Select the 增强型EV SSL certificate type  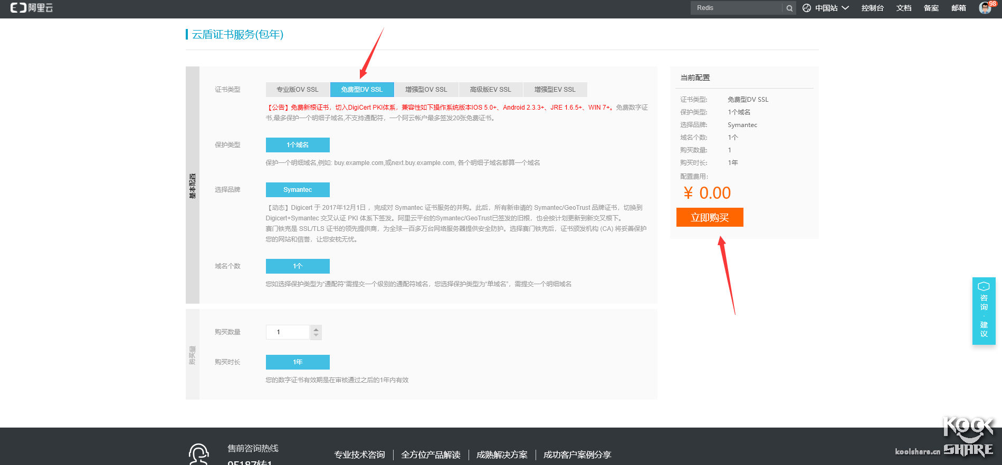coord(555,90)
